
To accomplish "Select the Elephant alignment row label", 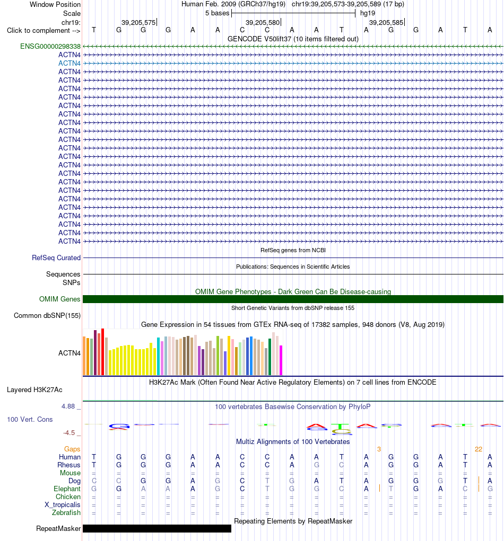I will 67,489.
